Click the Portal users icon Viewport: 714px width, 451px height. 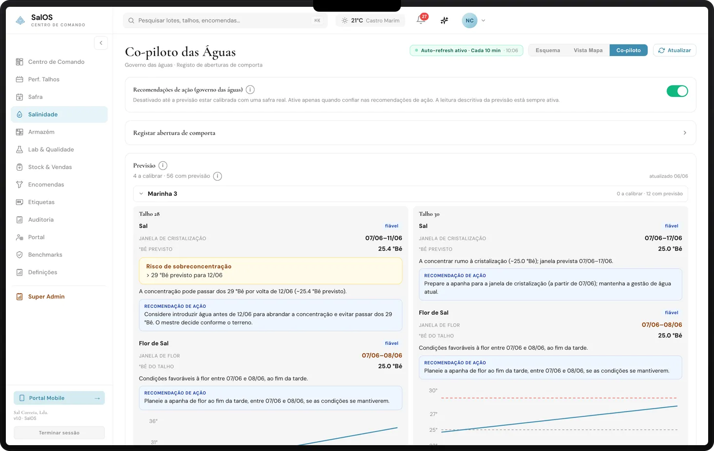coord(20,237)
